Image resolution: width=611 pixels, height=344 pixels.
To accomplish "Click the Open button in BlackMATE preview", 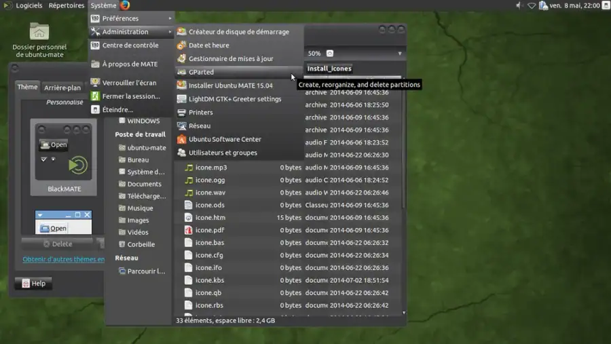I will pos(54,145).
